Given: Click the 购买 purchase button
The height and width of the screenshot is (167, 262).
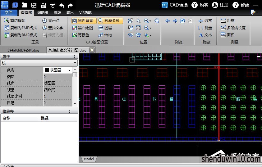Looking at the screenshot, I should tap(200, 5).
